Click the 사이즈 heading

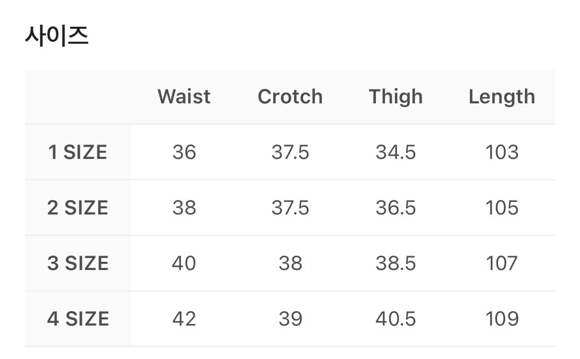click(x=57, y=37)
